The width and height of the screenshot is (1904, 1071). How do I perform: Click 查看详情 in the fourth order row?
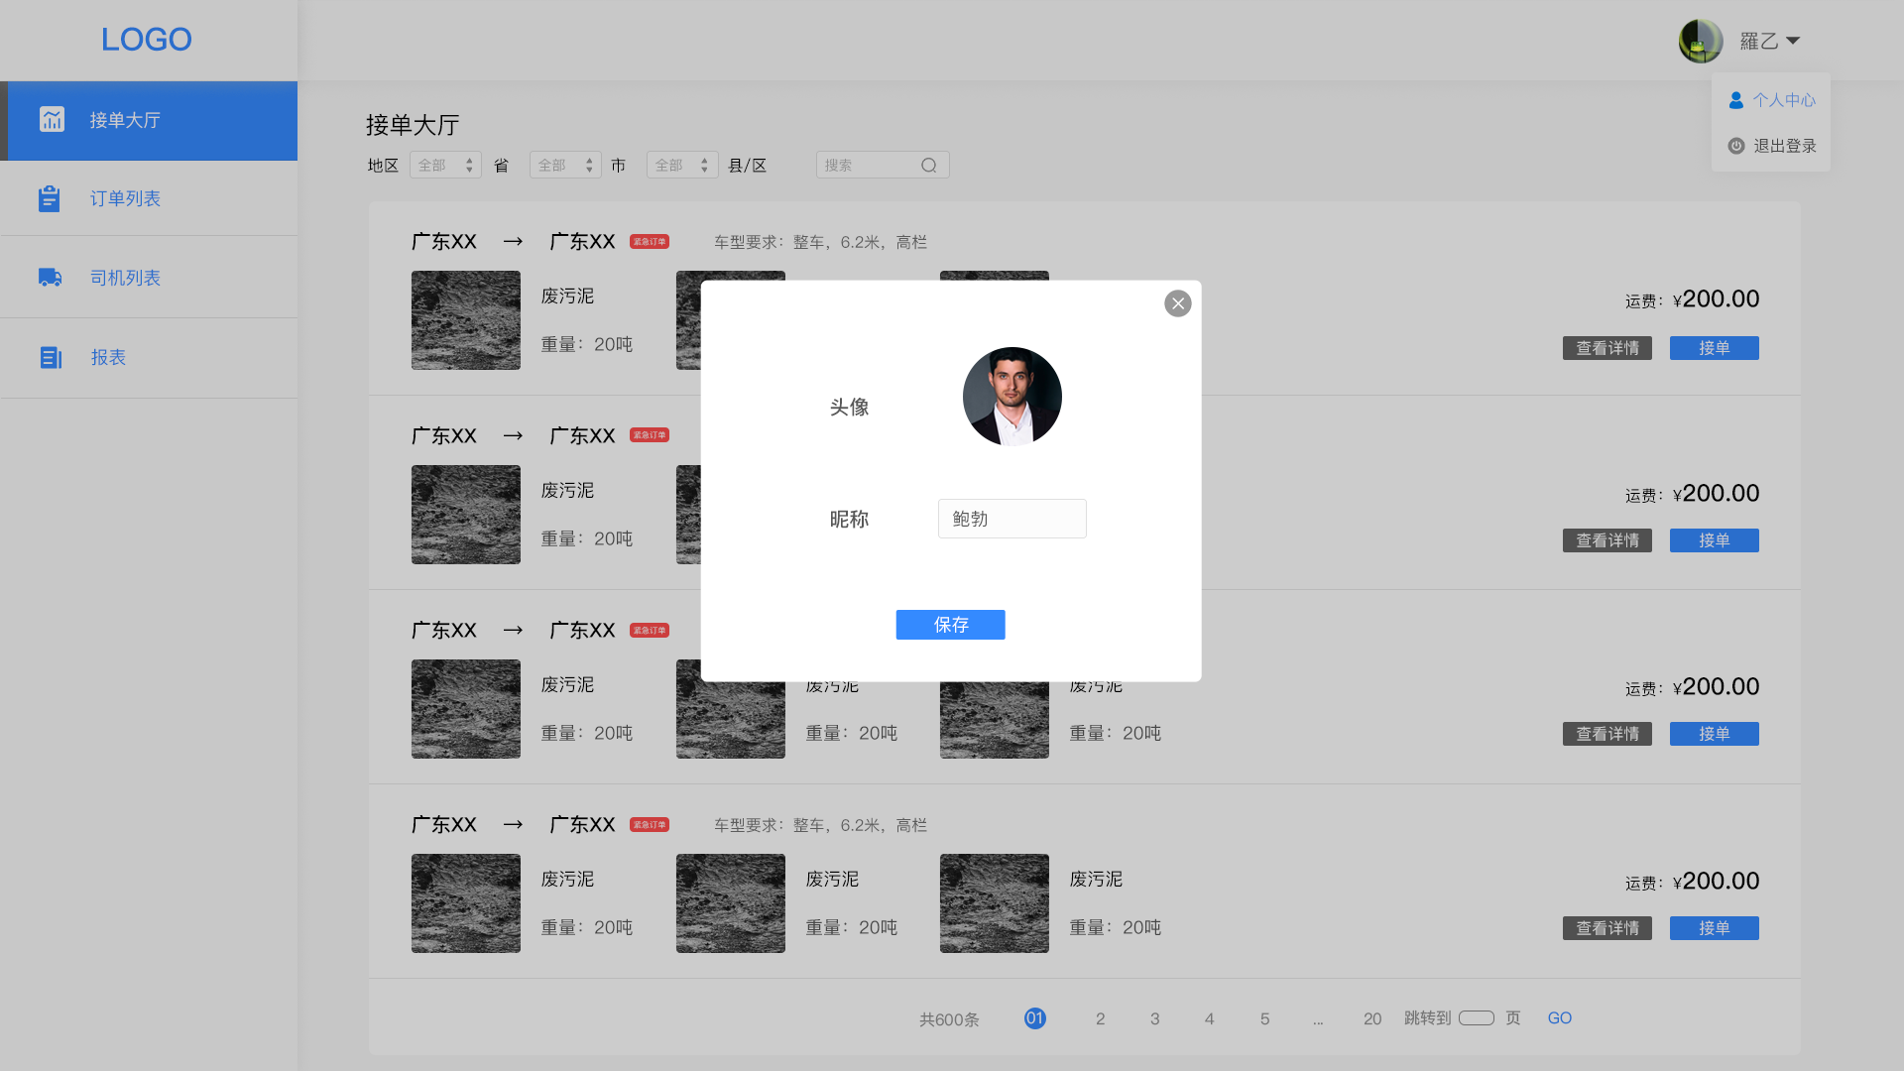[x=1607, y=928]
